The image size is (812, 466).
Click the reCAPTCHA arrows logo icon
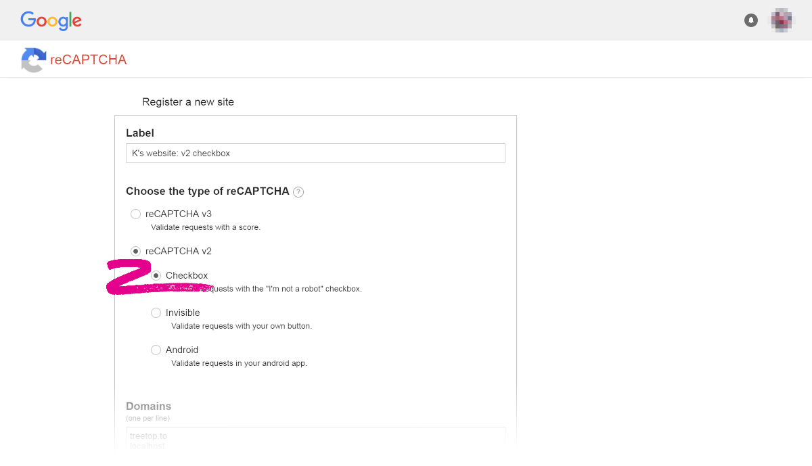[x=33, y=60]
